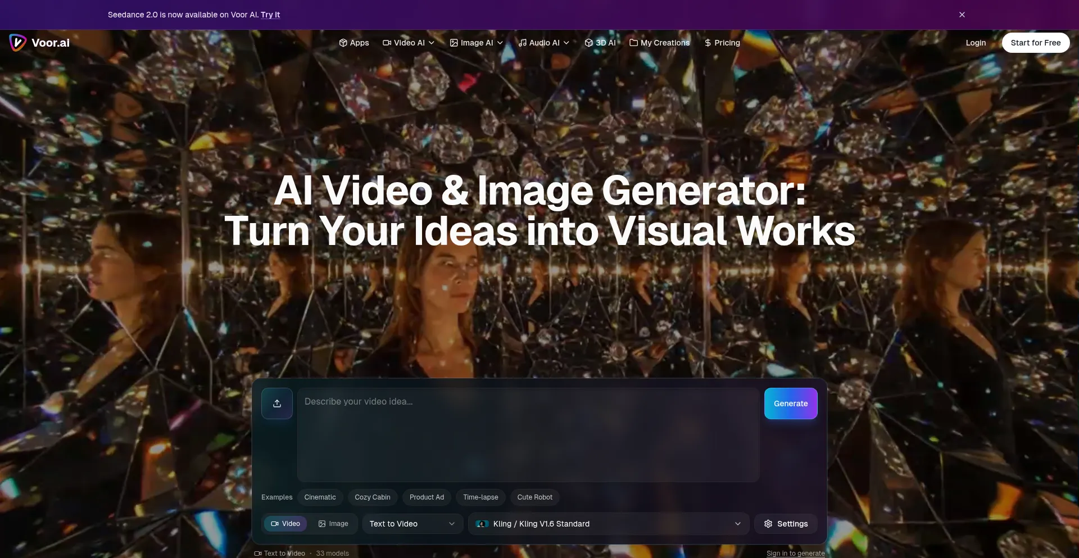Choose the Cinematic example prompt
Image resolution: width=1079 pixels, height=558 pixels.
(x=320, y=497)
